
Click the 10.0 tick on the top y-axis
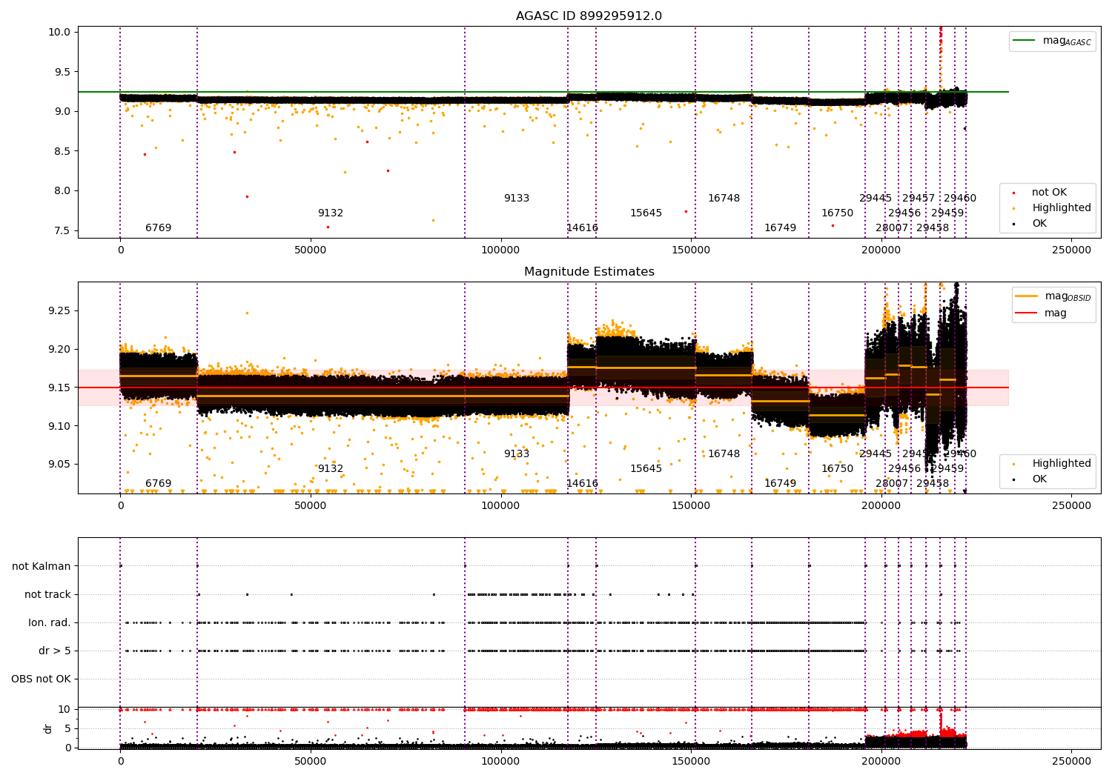point(59,32)
